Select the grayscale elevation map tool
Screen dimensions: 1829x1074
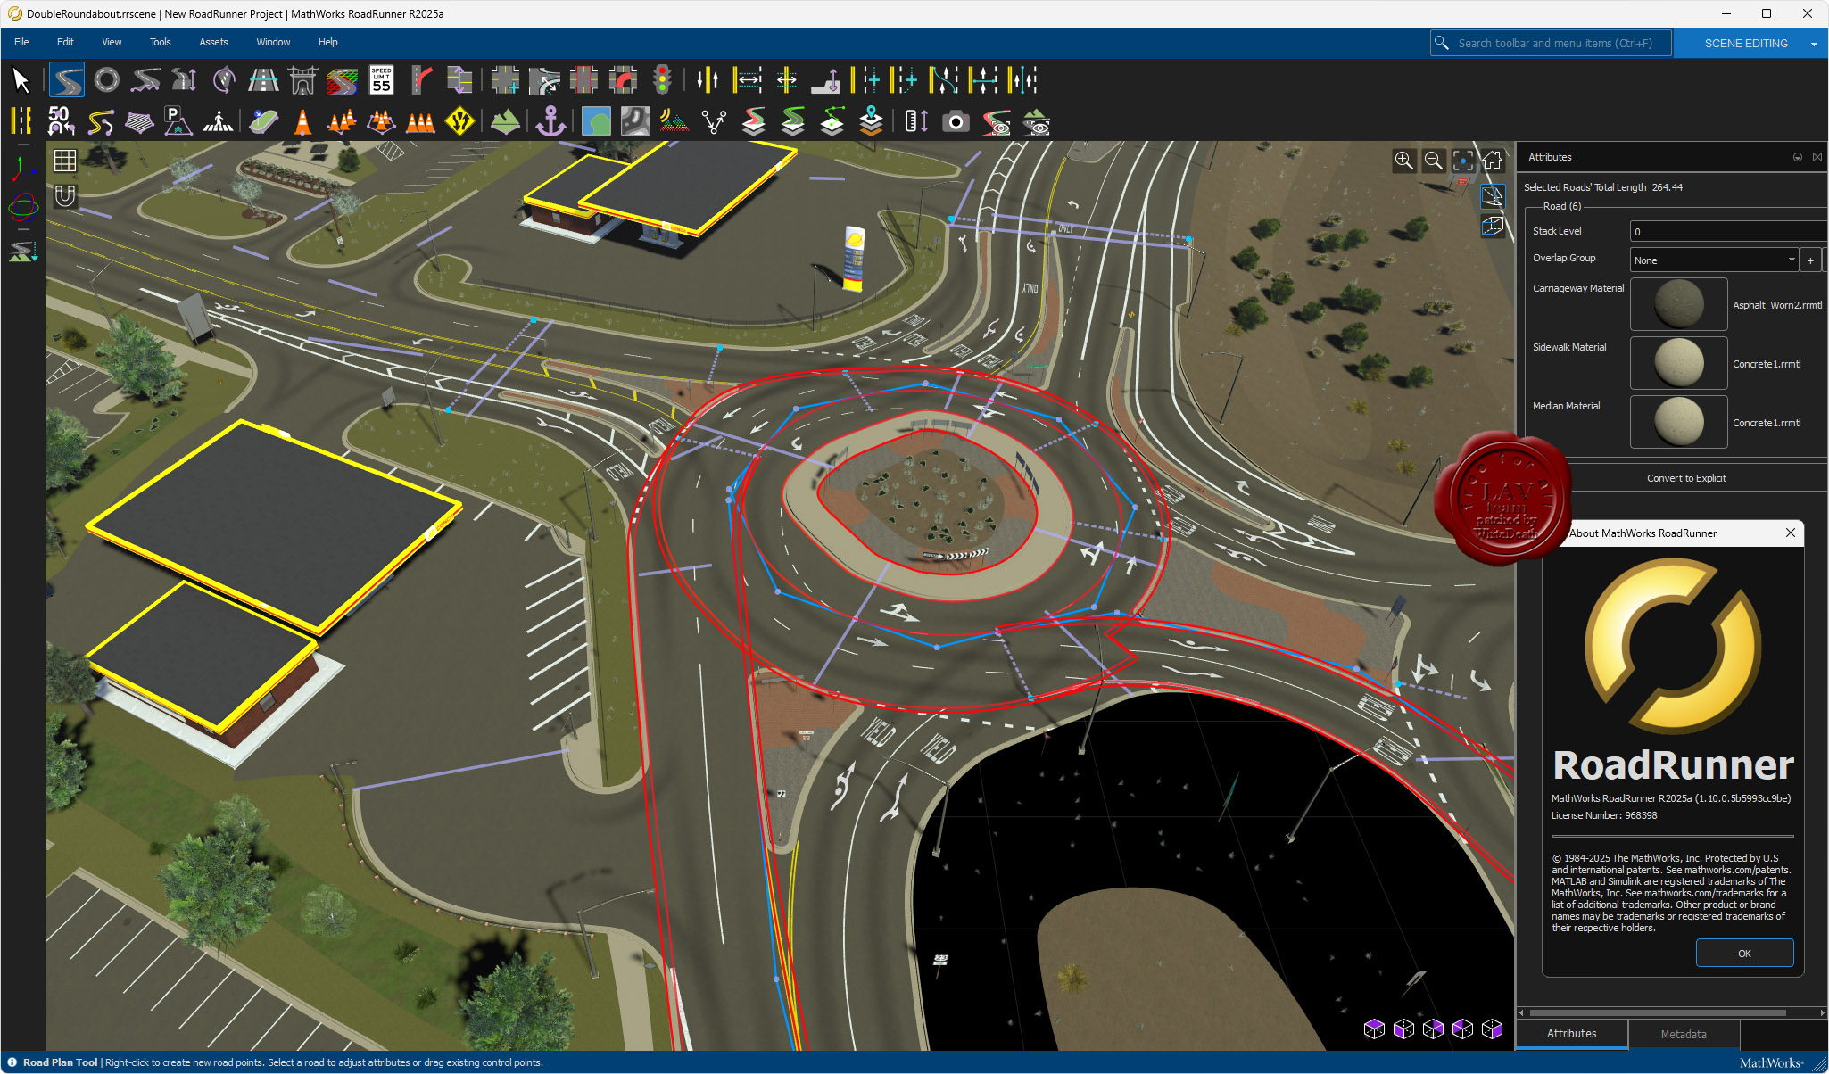tap(635, 120)
